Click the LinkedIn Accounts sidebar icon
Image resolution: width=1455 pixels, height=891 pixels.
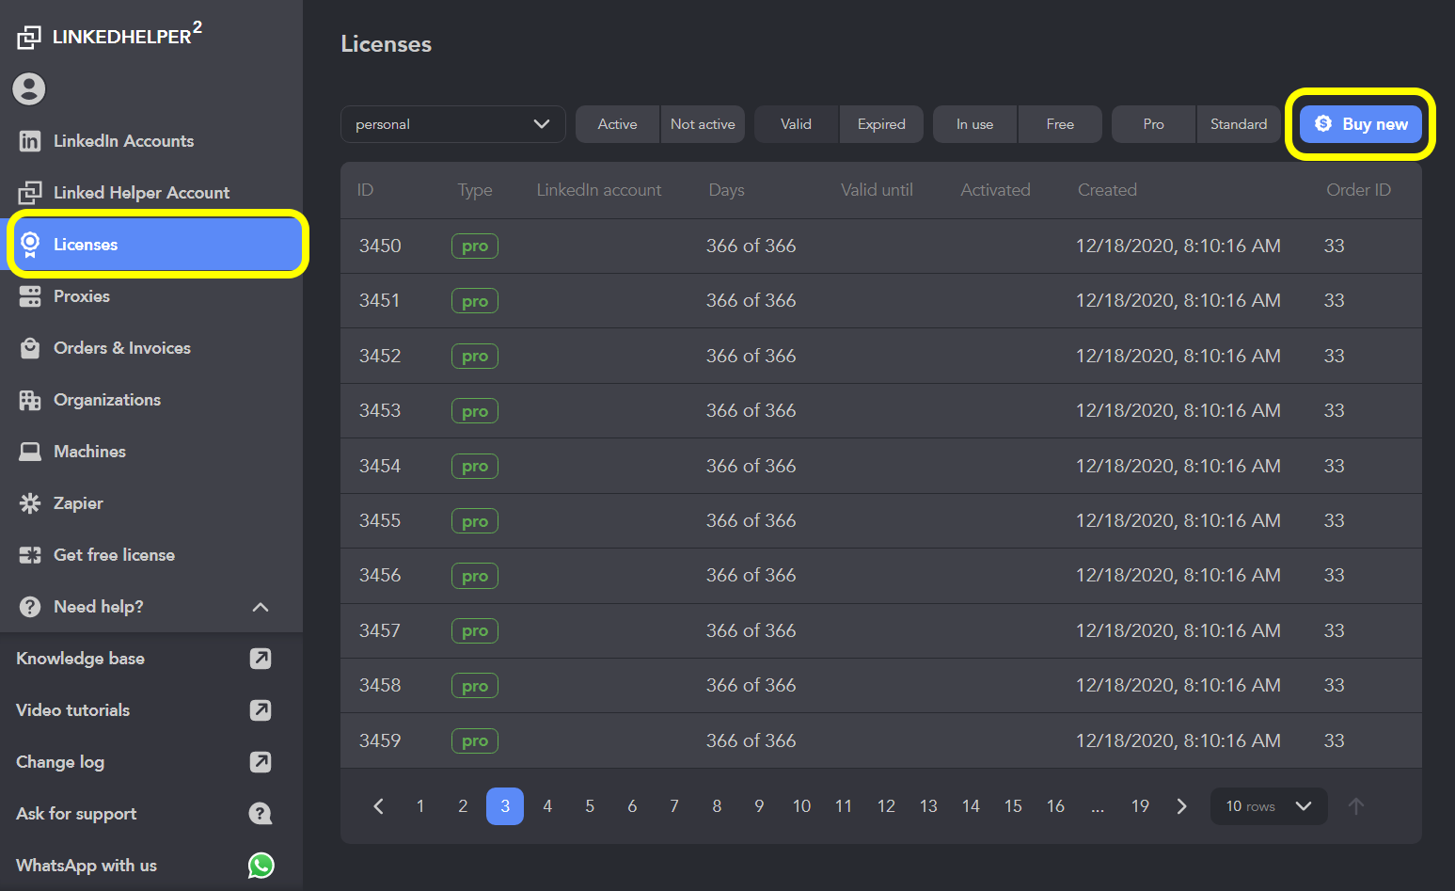pyautogui.click(x=30, y=141)
